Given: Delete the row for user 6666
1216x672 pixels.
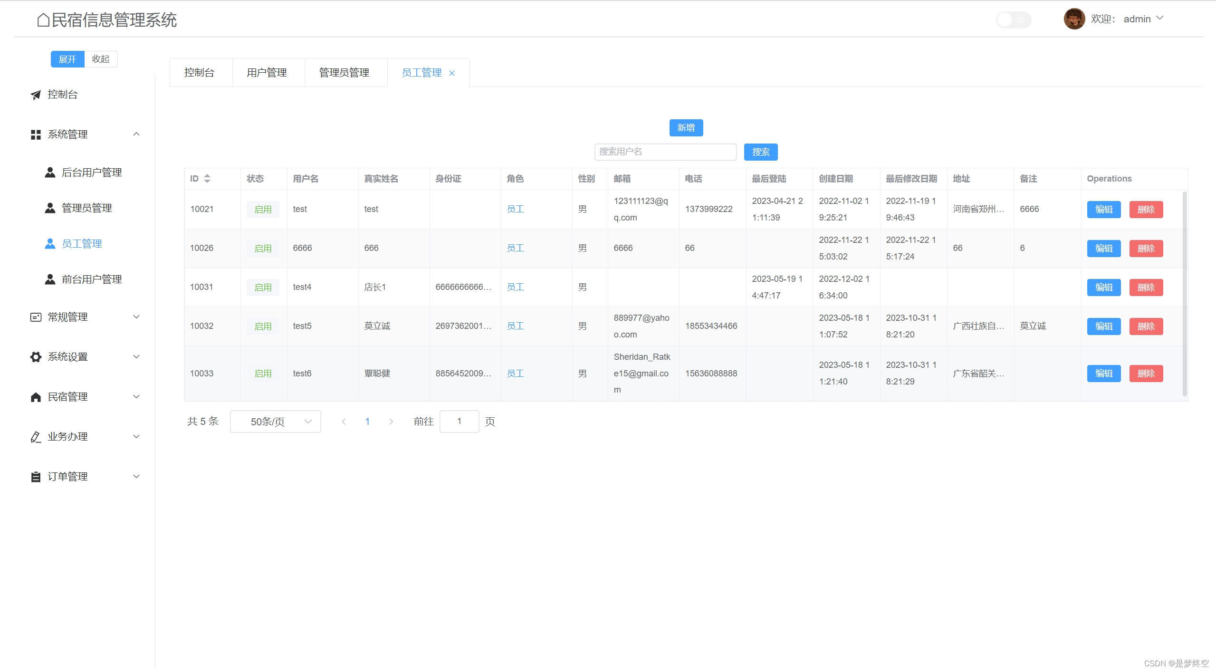Looking at the screenshot, I should (x=1146, y=249).
